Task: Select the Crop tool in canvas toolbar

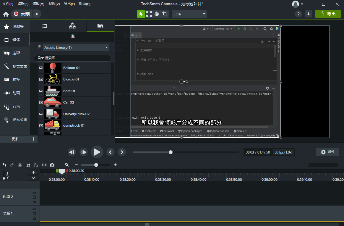Action: [x=165, y=14]
